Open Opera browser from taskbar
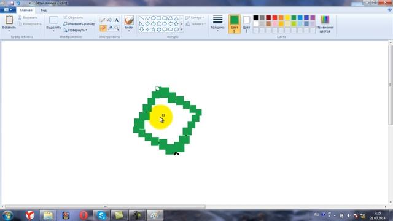Screen dimensions: 393x221 point(84,215)
